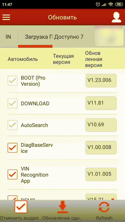Tap the alarm clock status icon
The width and height of the screenshot is (125, 222).
pos(98,5)
